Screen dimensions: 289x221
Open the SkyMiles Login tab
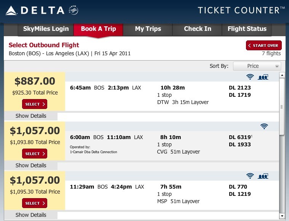(x=46, y=29)
